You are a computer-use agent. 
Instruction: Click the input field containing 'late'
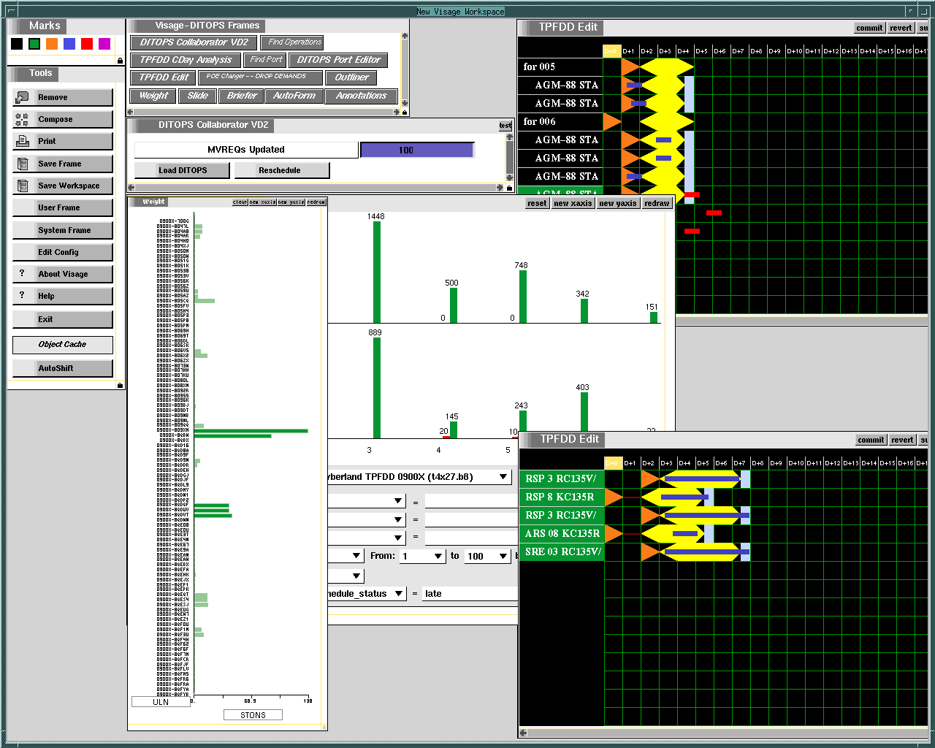point(470,594)
